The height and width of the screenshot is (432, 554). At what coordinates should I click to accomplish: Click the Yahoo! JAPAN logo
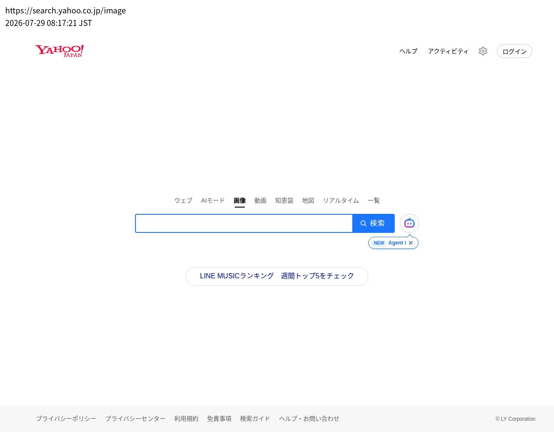click(59, 51)
